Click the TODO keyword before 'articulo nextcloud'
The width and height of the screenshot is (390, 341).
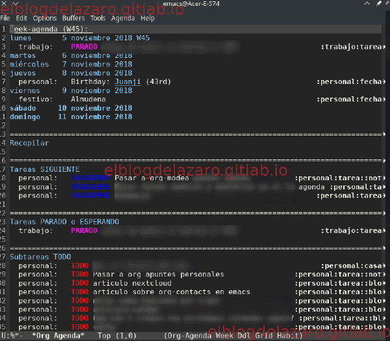pyautogui.click(x=80, y=283)
